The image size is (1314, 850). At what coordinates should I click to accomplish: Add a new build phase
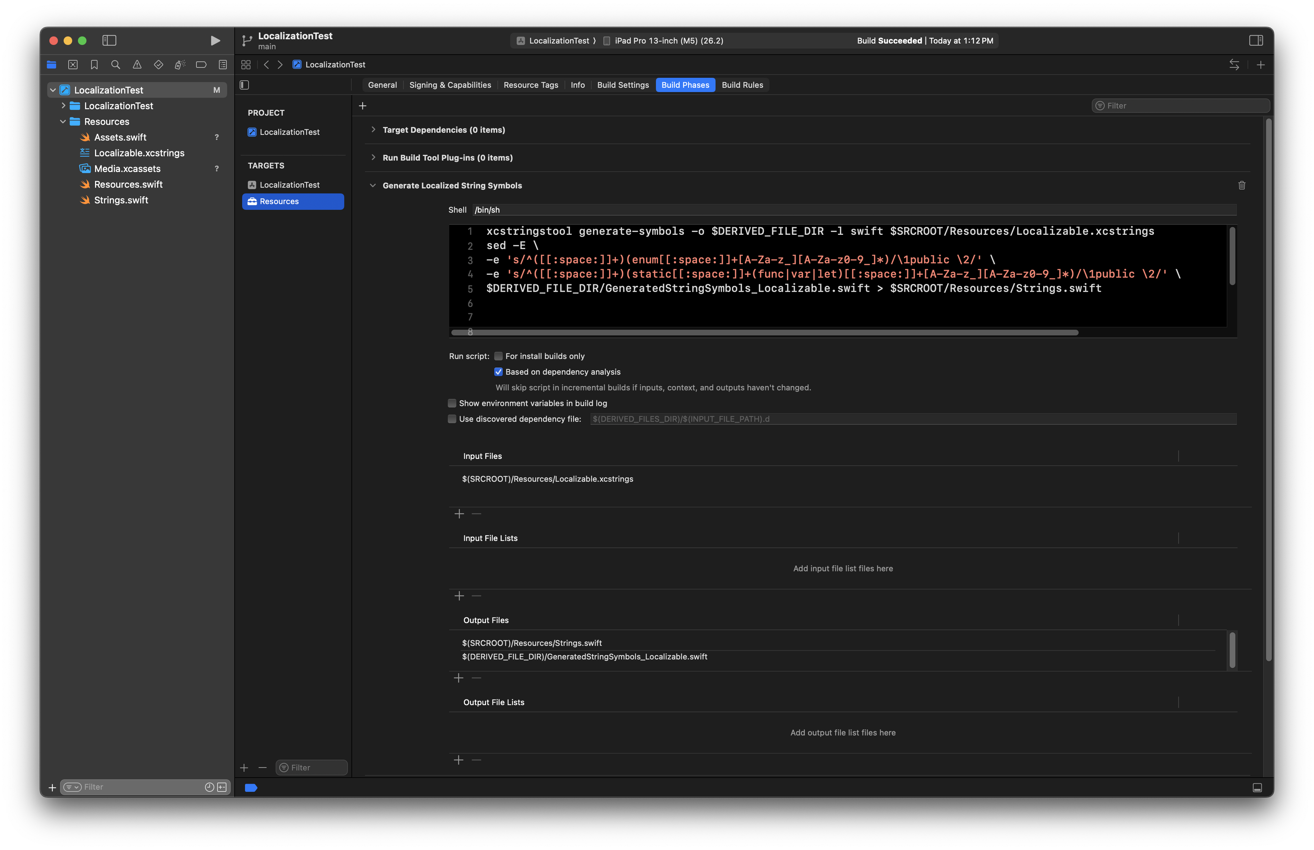coord(362,105)
